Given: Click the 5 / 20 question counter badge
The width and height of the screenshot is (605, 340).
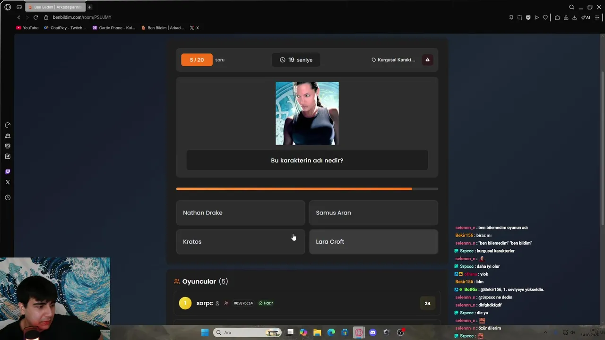Looking at the screenshot, I should (197, 60).
